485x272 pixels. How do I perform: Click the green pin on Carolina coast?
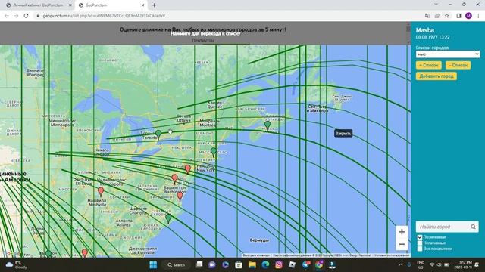point(168,218)
